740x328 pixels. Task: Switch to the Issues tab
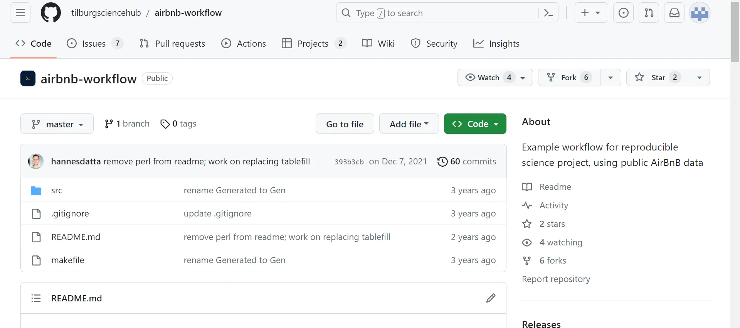pyautogui.click(x=94, y=44)
